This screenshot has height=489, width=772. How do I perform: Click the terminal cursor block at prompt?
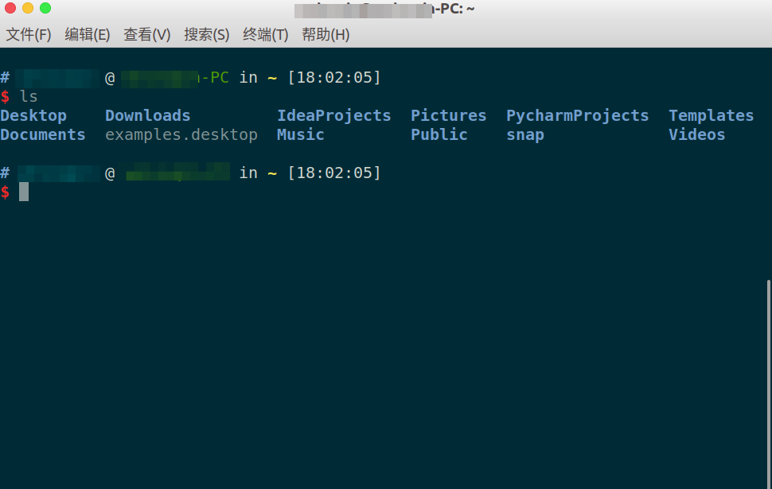24,192
